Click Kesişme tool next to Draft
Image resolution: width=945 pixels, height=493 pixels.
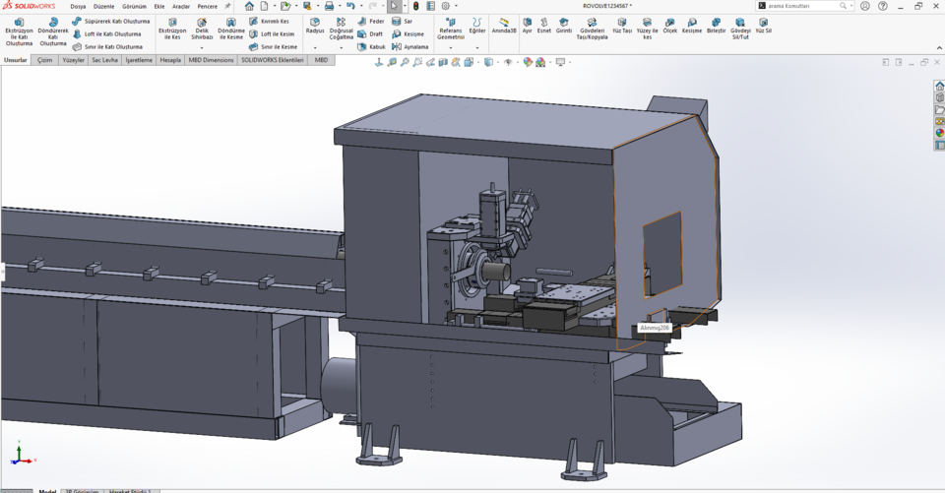(408, 34)
